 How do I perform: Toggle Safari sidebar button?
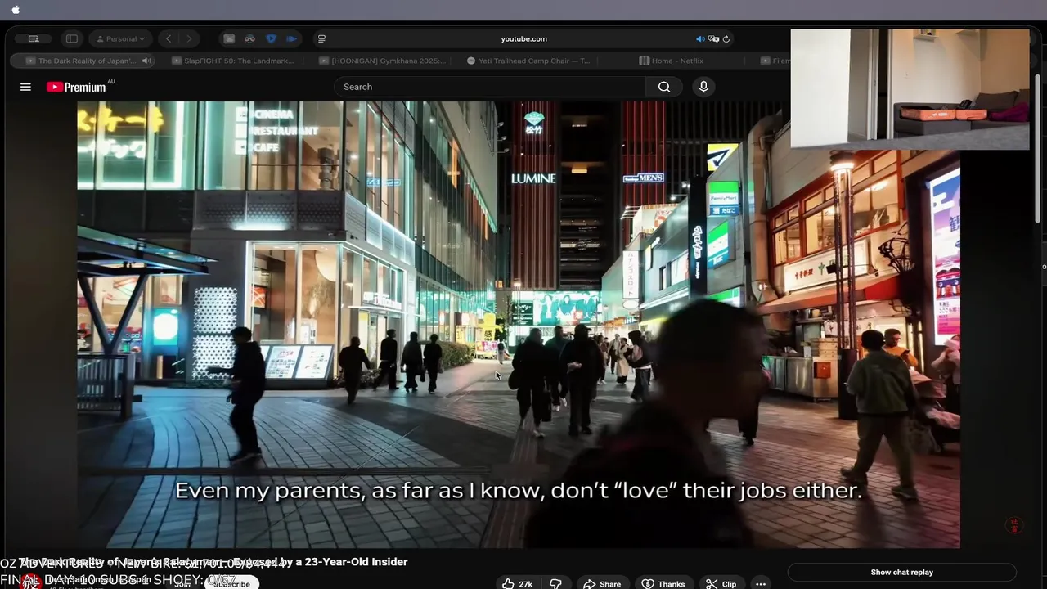(x=72, y=38)
